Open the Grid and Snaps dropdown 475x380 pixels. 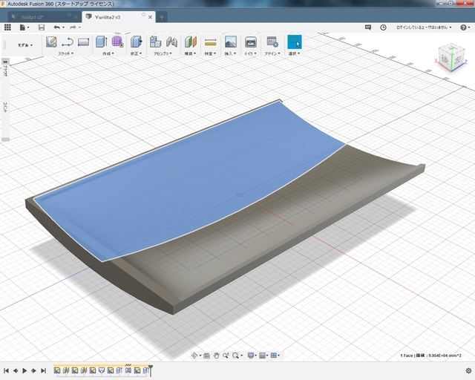tap(263, 356)
